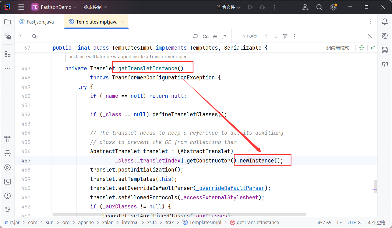Open the Maven tool window

pyautogui.click(x=385, y=64)
